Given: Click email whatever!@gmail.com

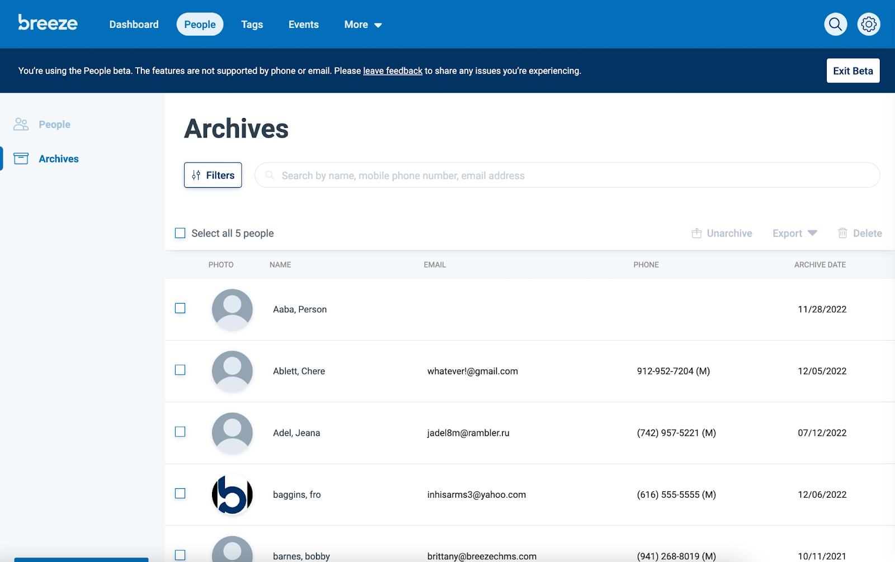Looking at the screenshot, I should [473, 371].
